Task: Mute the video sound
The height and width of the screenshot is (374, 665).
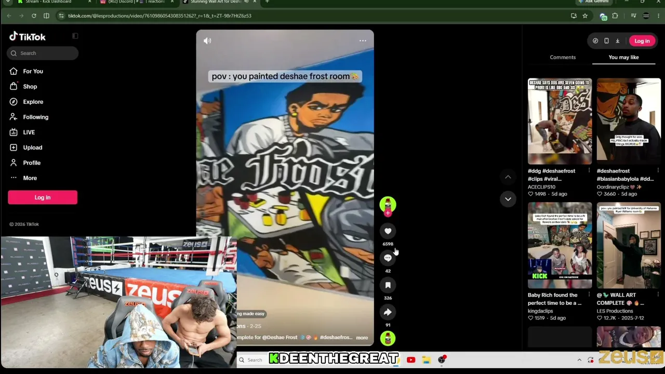Action: pos(207,41)
